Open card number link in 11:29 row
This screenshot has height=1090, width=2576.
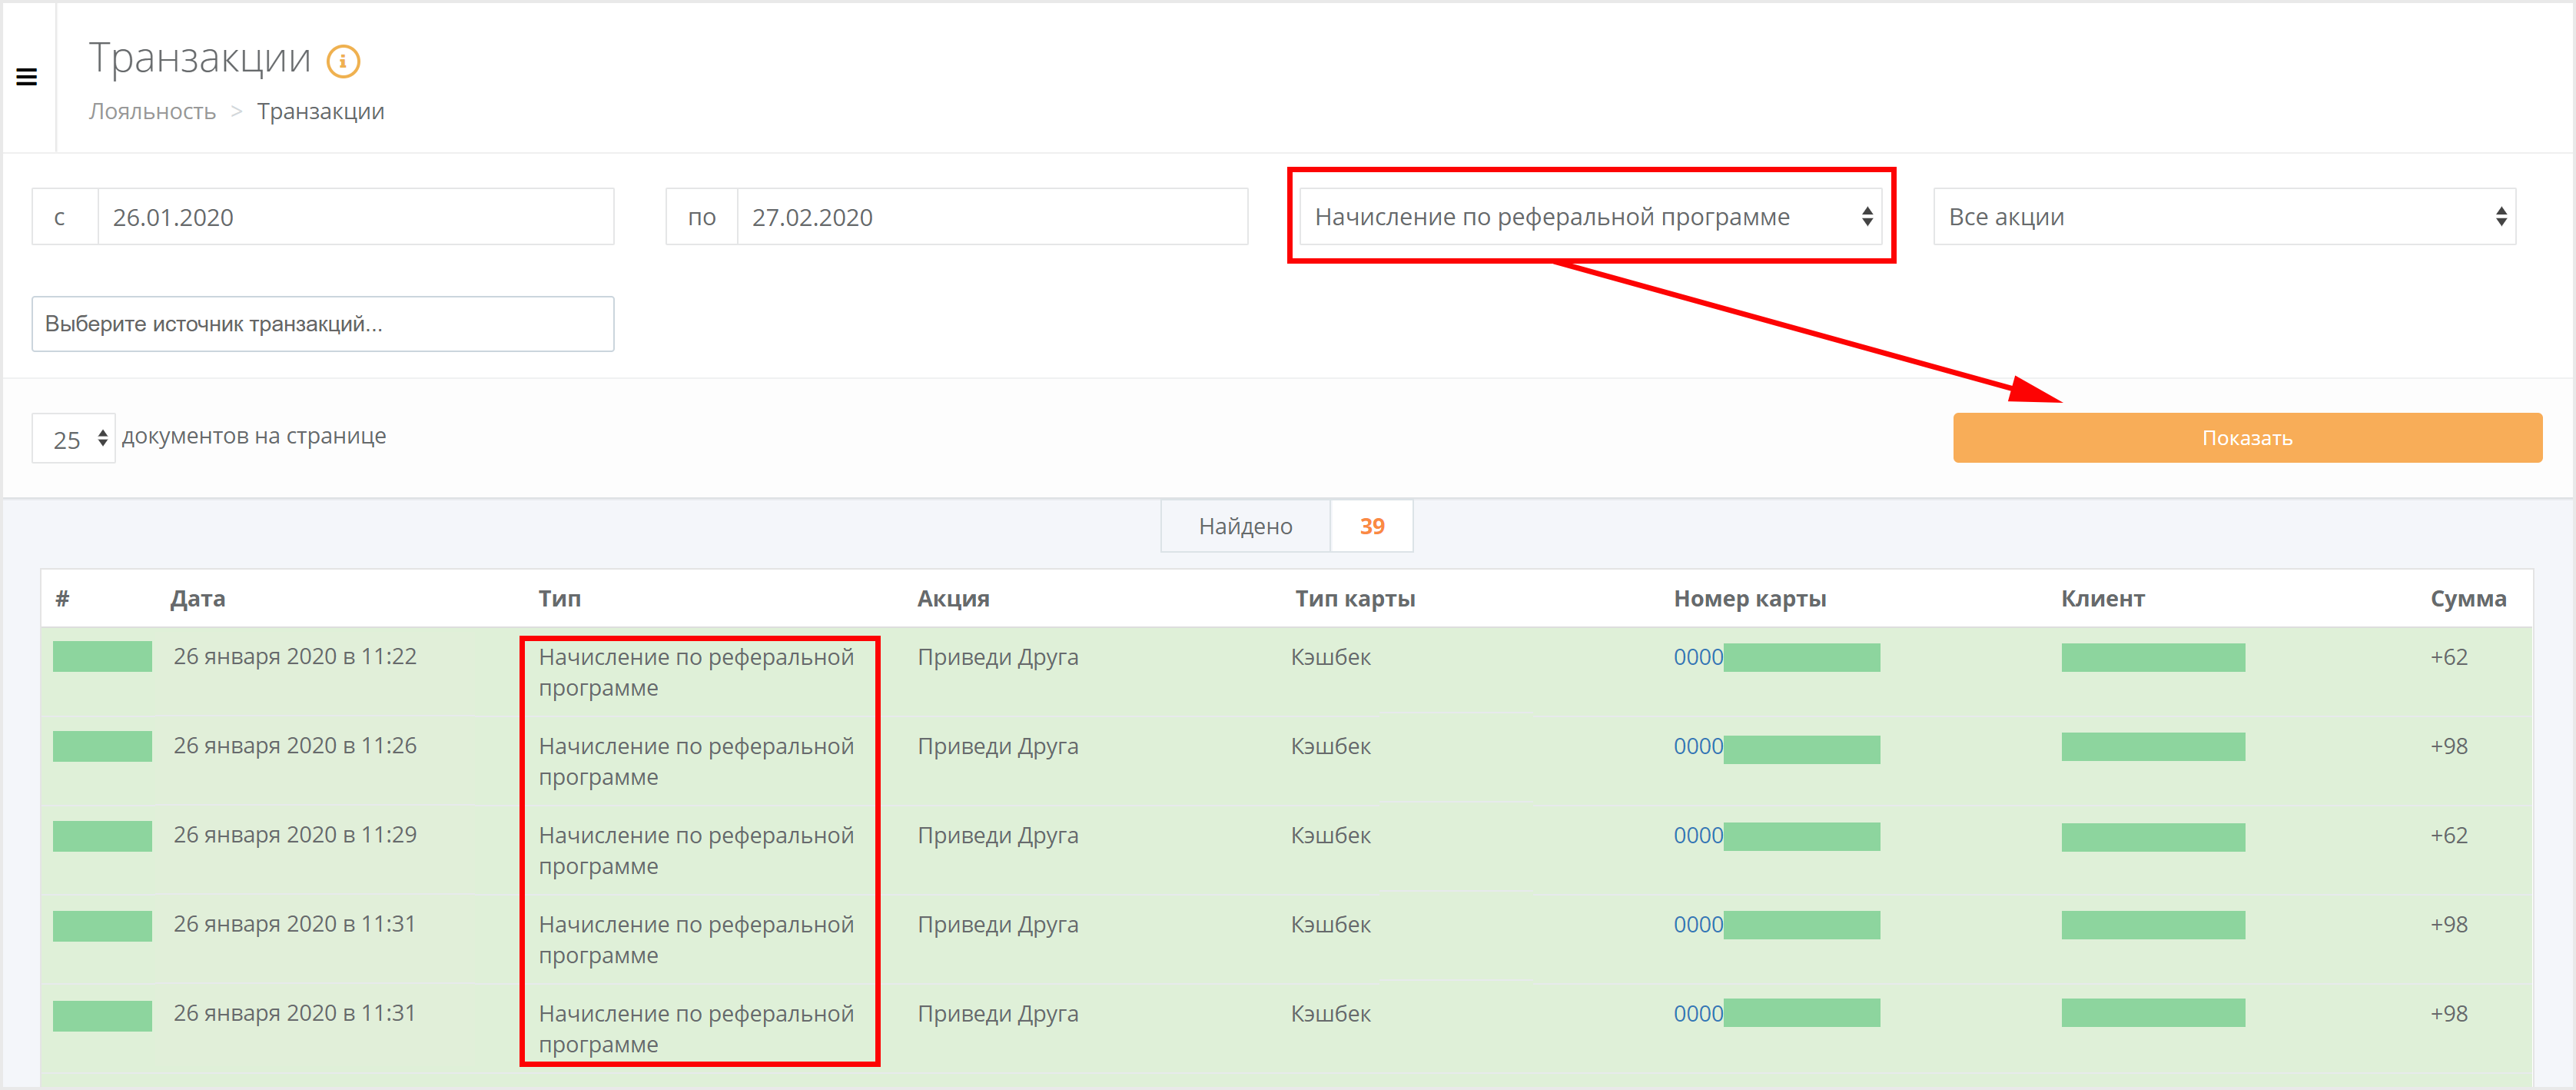(x=1698, y=835)
